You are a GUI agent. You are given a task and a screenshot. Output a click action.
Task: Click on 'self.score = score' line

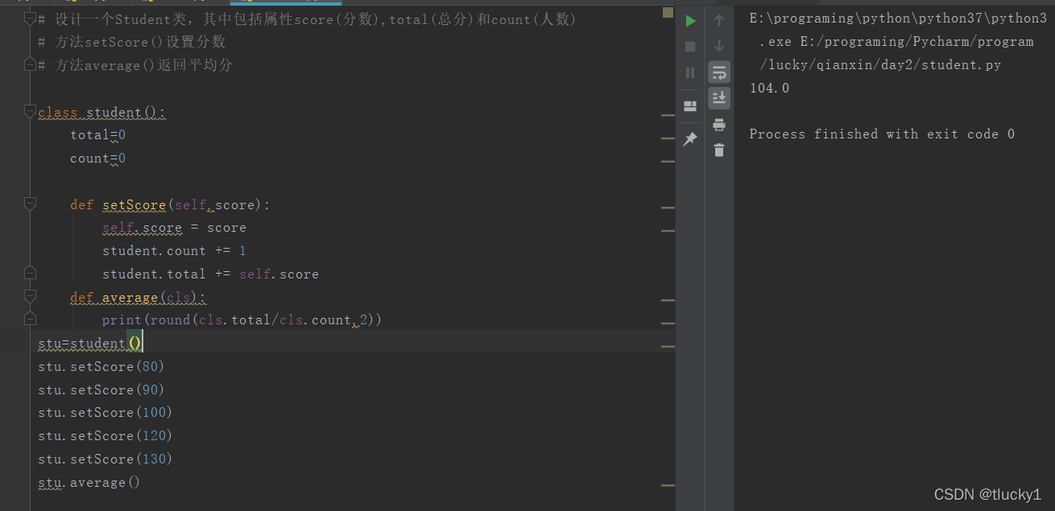tap(174, 228)
